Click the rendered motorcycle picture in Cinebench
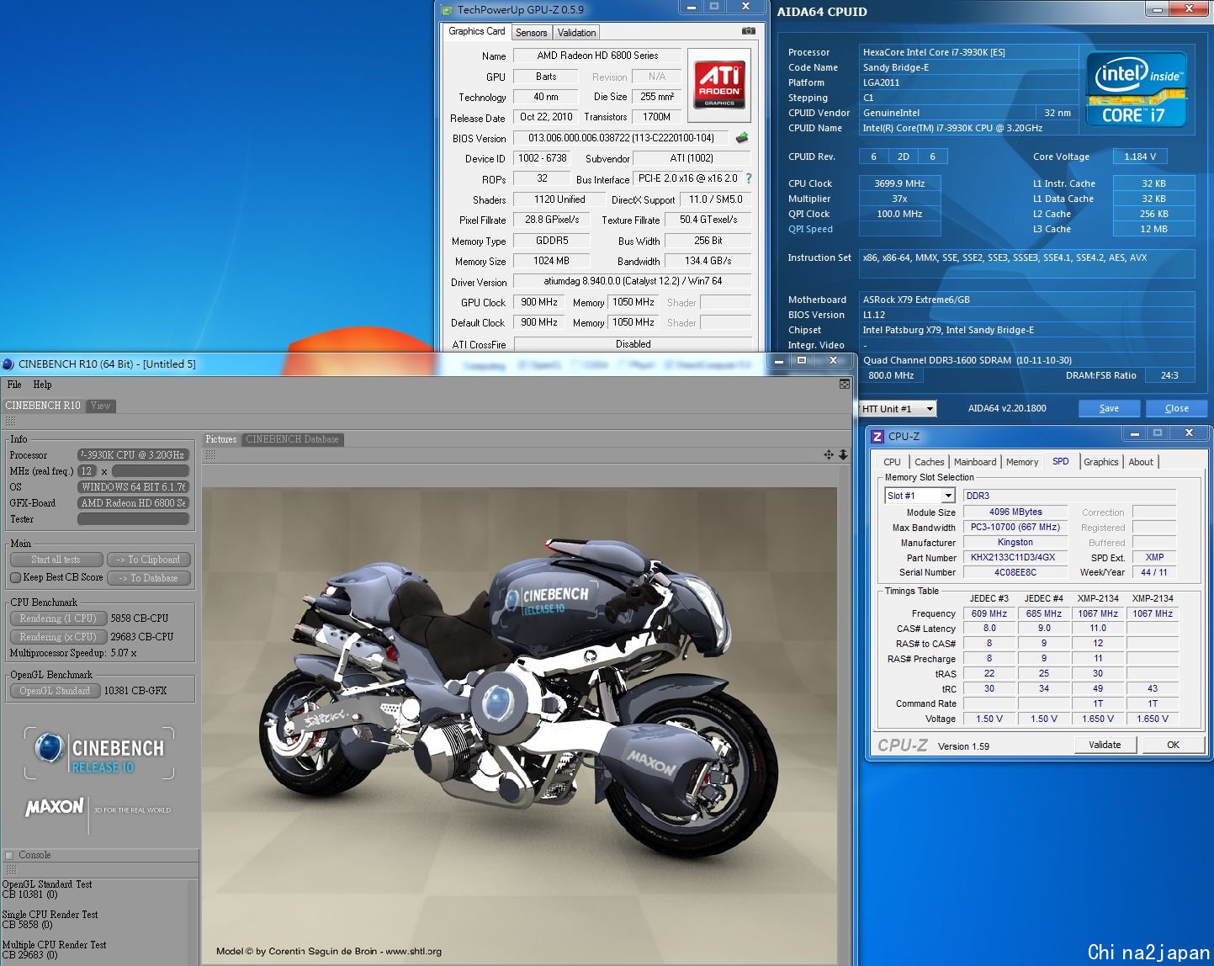Image resolution: width=1214 pixels, height=966 pixels. tap(520, 726)
